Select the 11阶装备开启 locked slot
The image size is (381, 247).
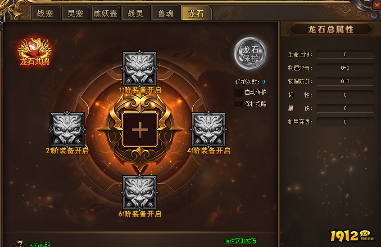click(140, 69)
